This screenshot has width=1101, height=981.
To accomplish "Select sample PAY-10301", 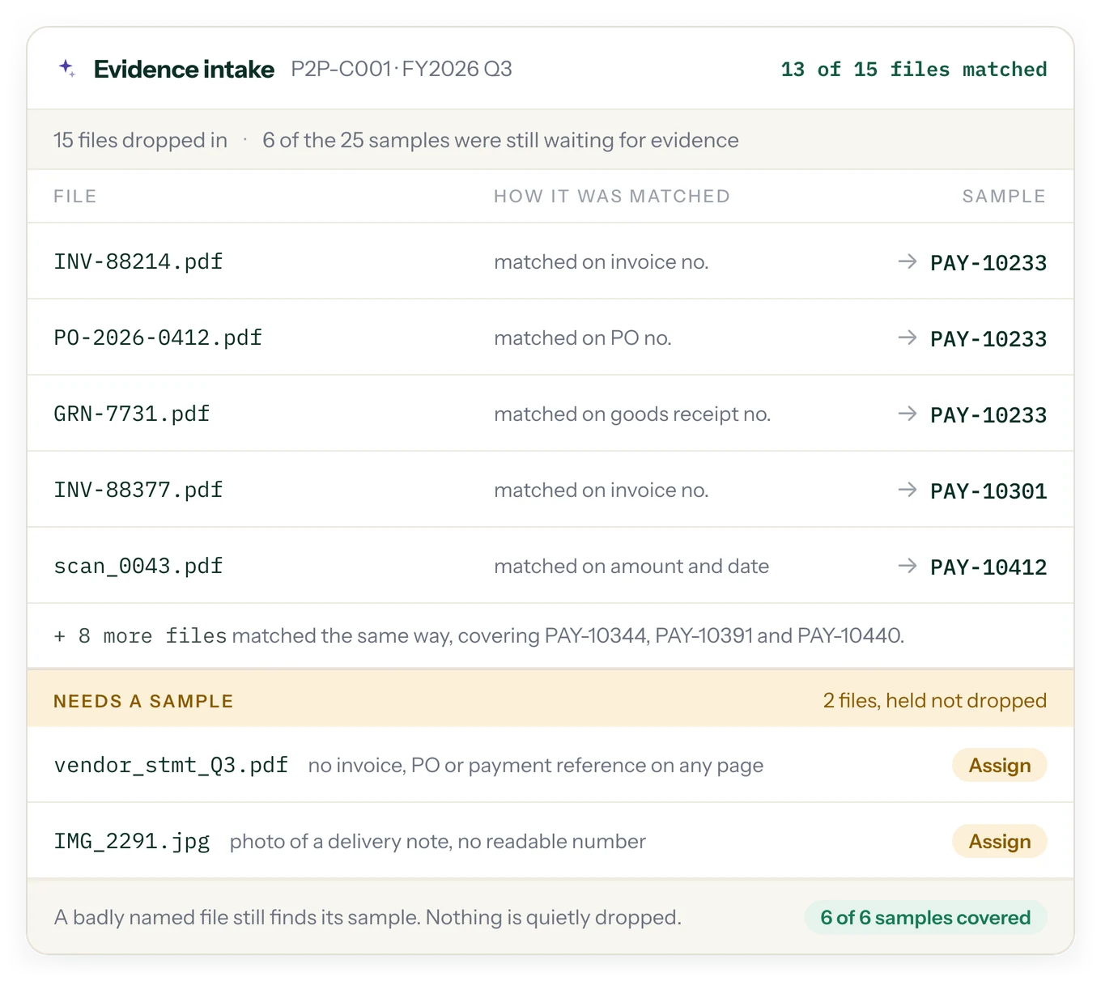I will click(988, 491).
